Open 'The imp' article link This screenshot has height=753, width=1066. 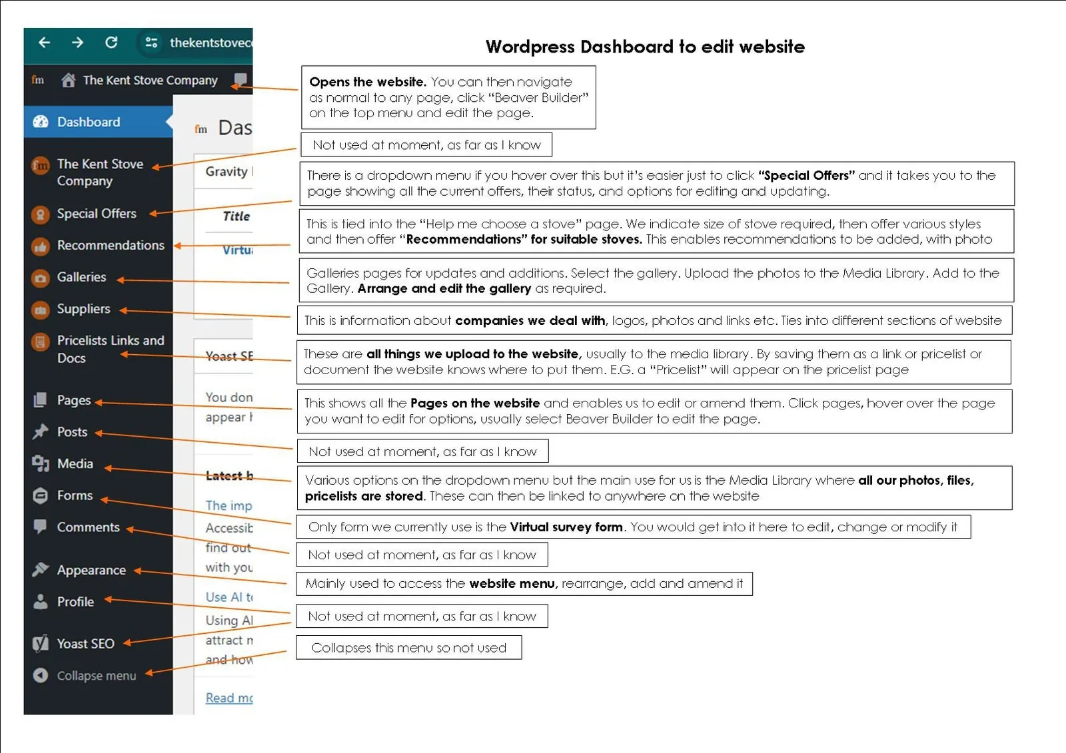(x=229, y=506)
